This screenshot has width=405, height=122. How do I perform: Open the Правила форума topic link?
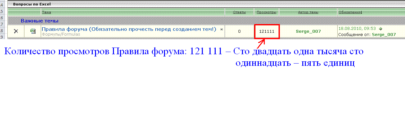coord(129,29)
